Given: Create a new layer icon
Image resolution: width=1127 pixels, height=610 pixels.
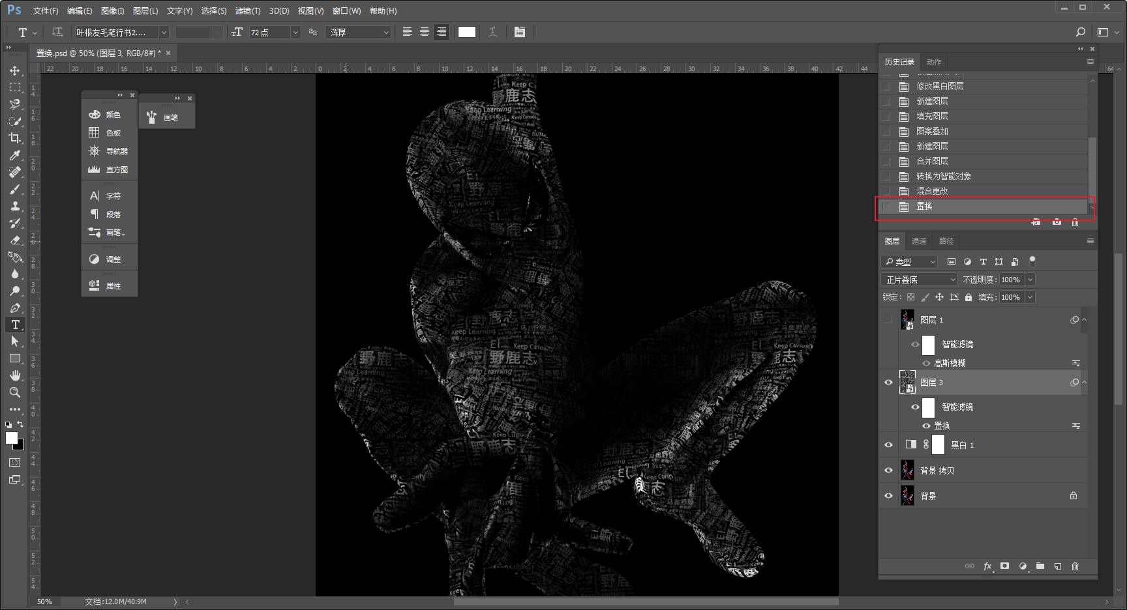Looking at the screenshot, I should point(1057,566).
